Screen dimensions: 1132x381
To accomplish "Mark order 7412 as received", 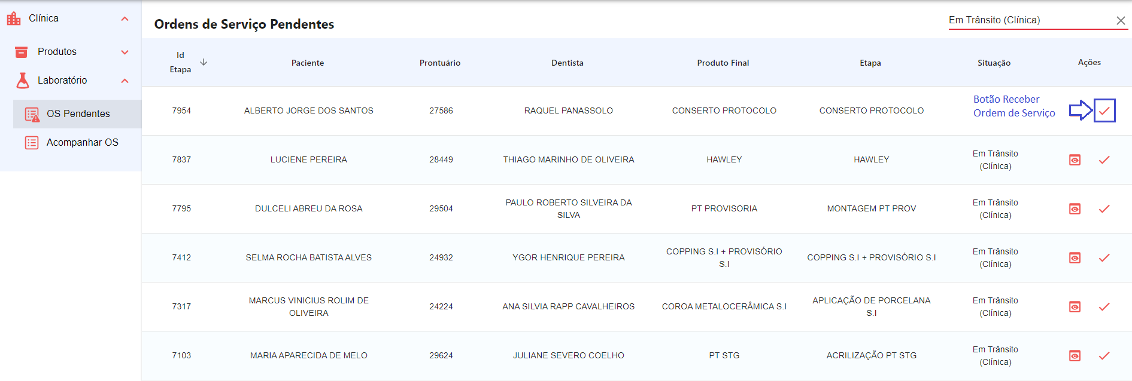I will 1104,258.
